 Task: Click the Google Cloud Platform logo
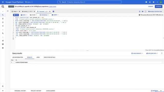14,2
